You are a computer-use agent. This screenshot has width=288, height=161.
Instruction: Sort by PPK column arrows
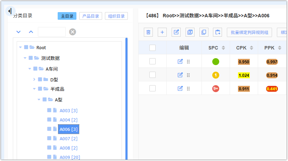[x=280, y=48]
